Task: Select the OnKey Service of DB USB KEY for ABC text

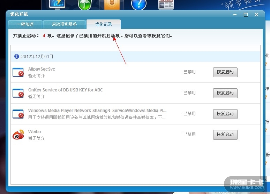Action: 66,90
